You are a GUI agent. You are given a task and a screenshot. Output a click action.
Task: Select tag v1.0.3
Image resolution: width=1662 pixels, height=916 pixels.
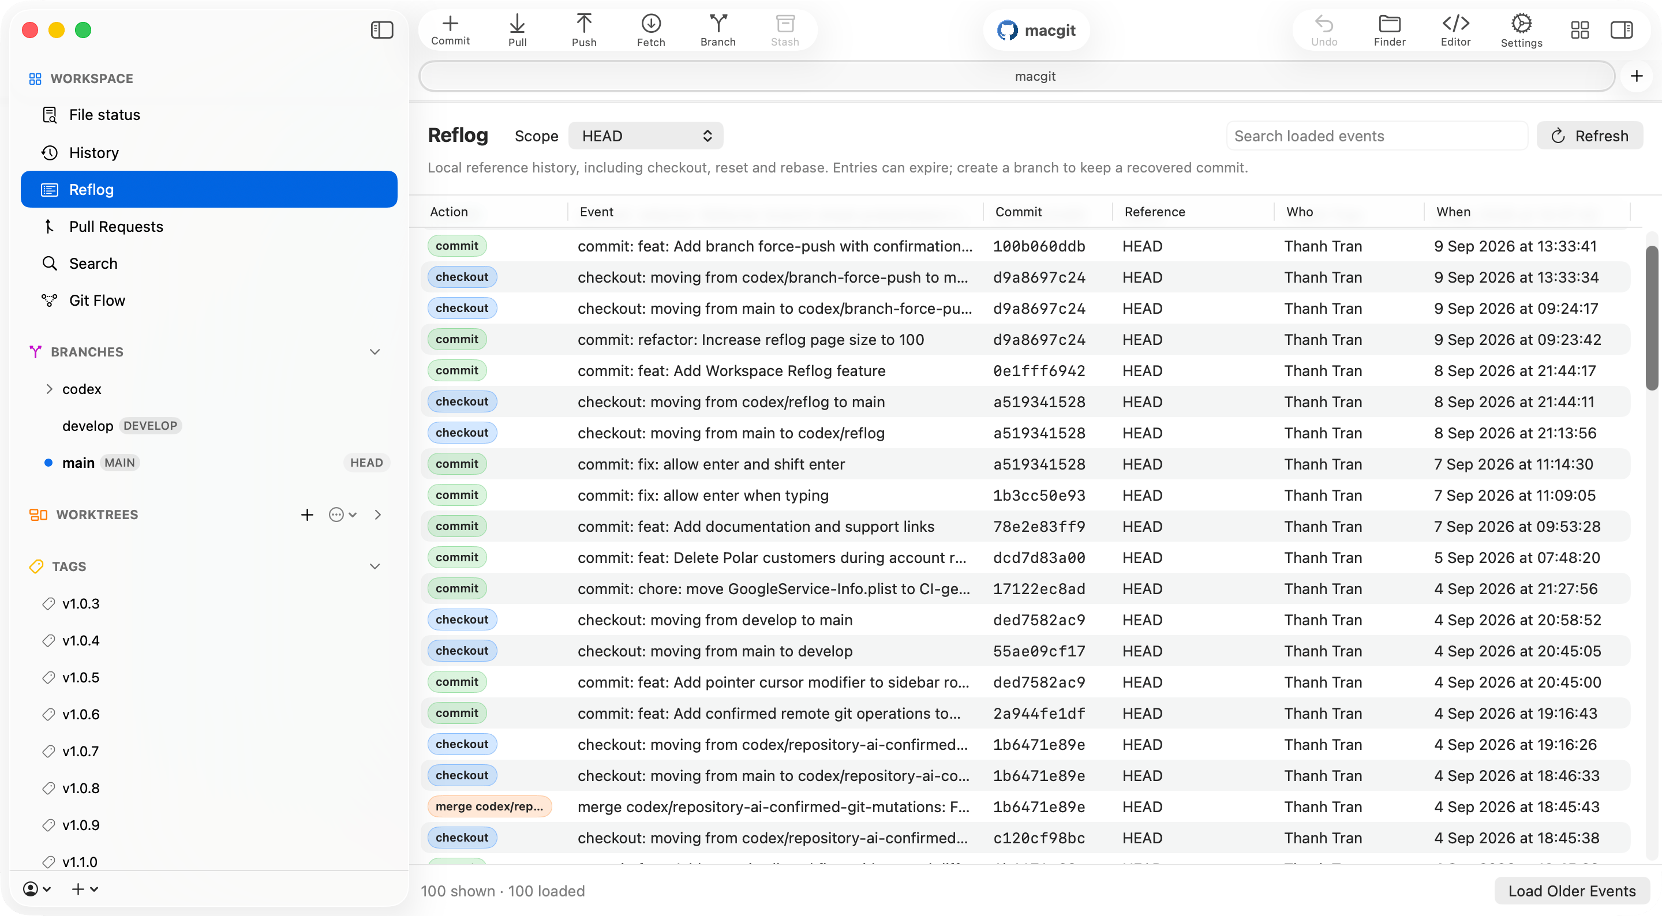209,604
